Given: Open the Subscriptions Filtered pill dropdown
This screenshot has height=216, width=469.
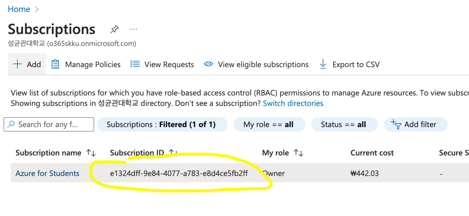Looking at the screenshot, I should (162, 124).
